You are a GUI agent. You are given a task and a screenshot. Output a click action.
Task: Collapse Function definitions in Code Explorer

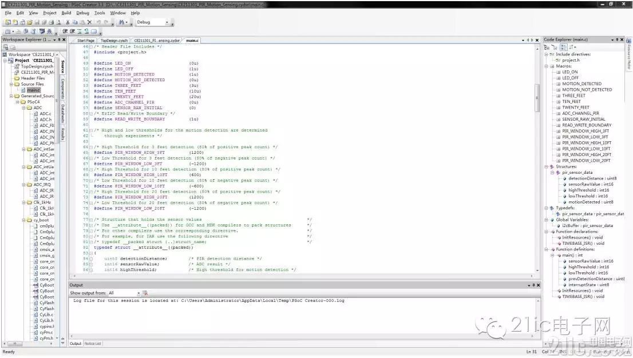546,249
